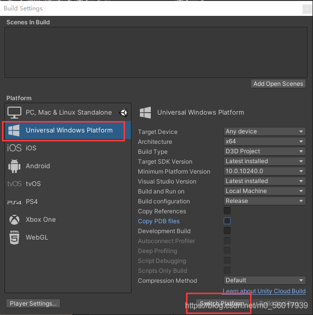This screenshot has height=315, width=313.
Task: Toggle the Copy References checkbox
Action: (x=227, y=211)
